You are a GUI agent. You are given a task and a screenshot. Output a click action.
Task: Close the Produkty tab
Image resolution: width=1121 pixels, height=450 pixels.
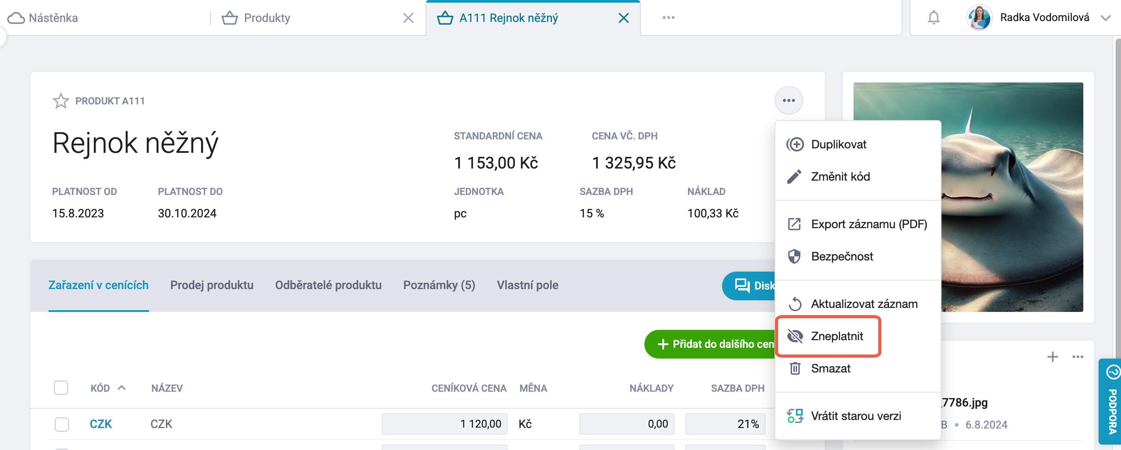408,18
